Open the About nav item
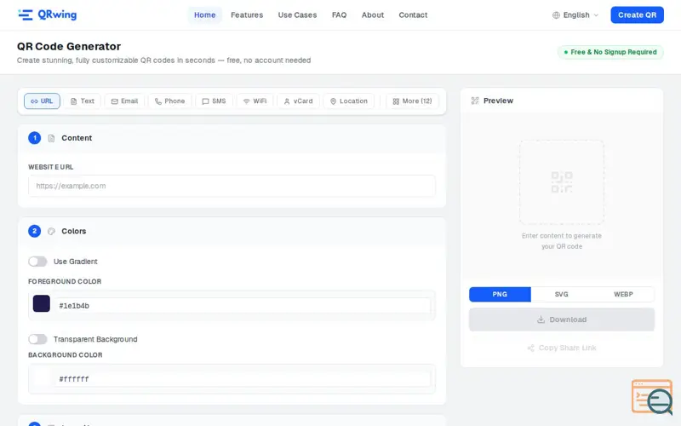681x426 pixels. tap(373, 15)
